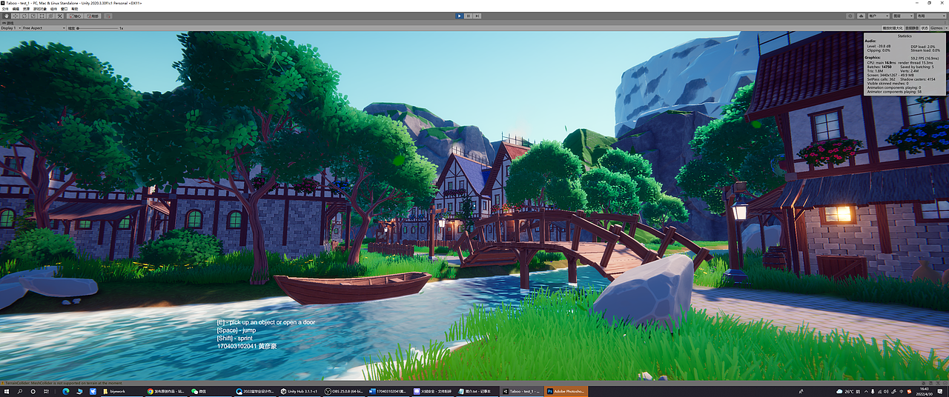Open the Gizmos dropdown arrow

pos(946,28)
